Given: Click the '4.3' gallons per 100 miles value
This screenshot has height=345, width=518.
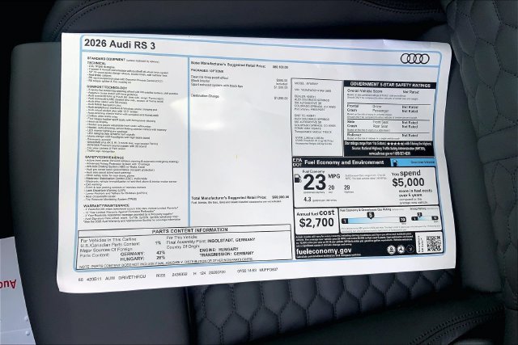Looking at the screenshot, I should 308,200.
